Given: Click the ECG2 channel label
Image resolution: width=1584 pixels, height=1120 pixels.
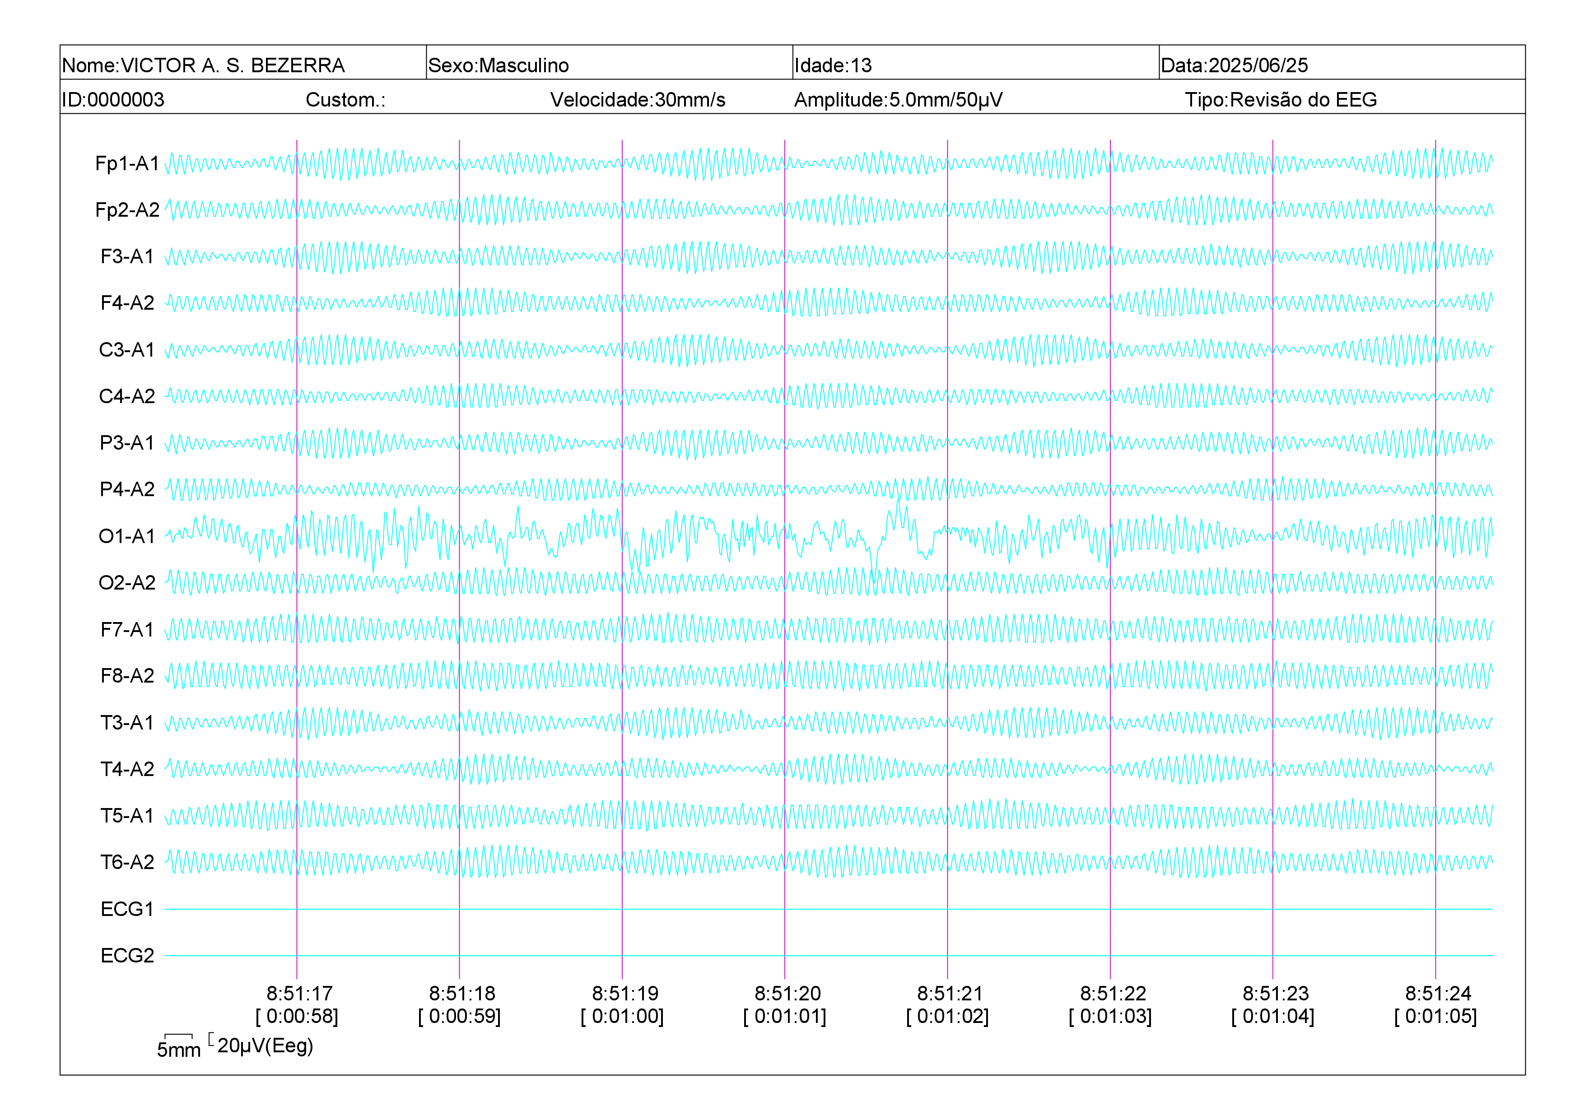Looking at the screenshot, I should [128, 956].
